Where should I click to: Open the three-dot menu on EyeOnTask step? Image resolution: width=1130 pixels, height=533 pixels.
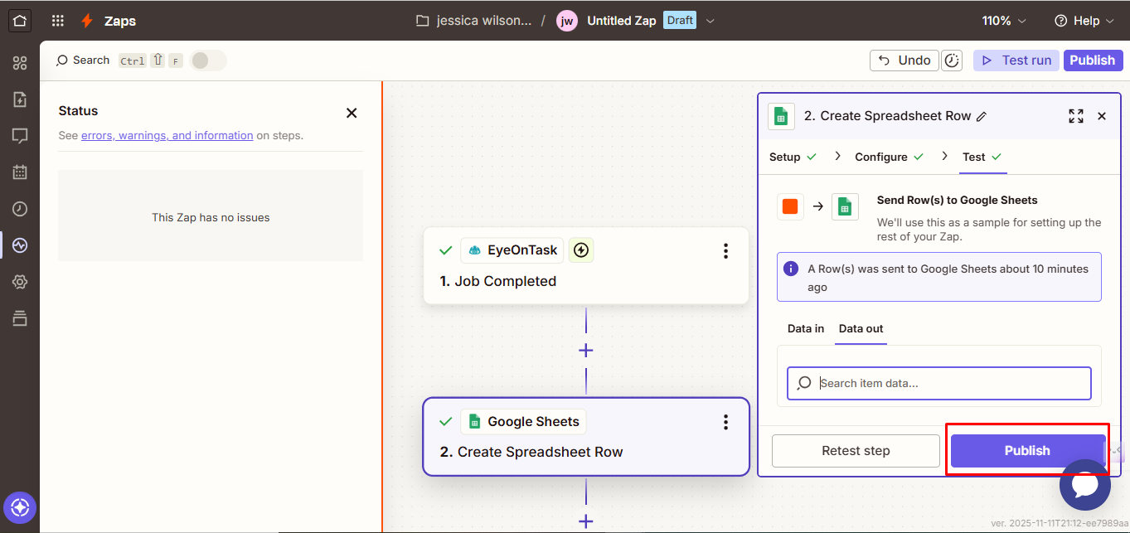pyautogui.click(x=725, y=251)
